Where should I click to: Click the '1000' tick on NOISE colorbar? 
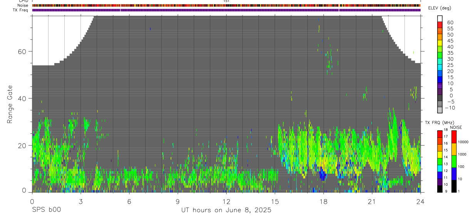(463, 154)
